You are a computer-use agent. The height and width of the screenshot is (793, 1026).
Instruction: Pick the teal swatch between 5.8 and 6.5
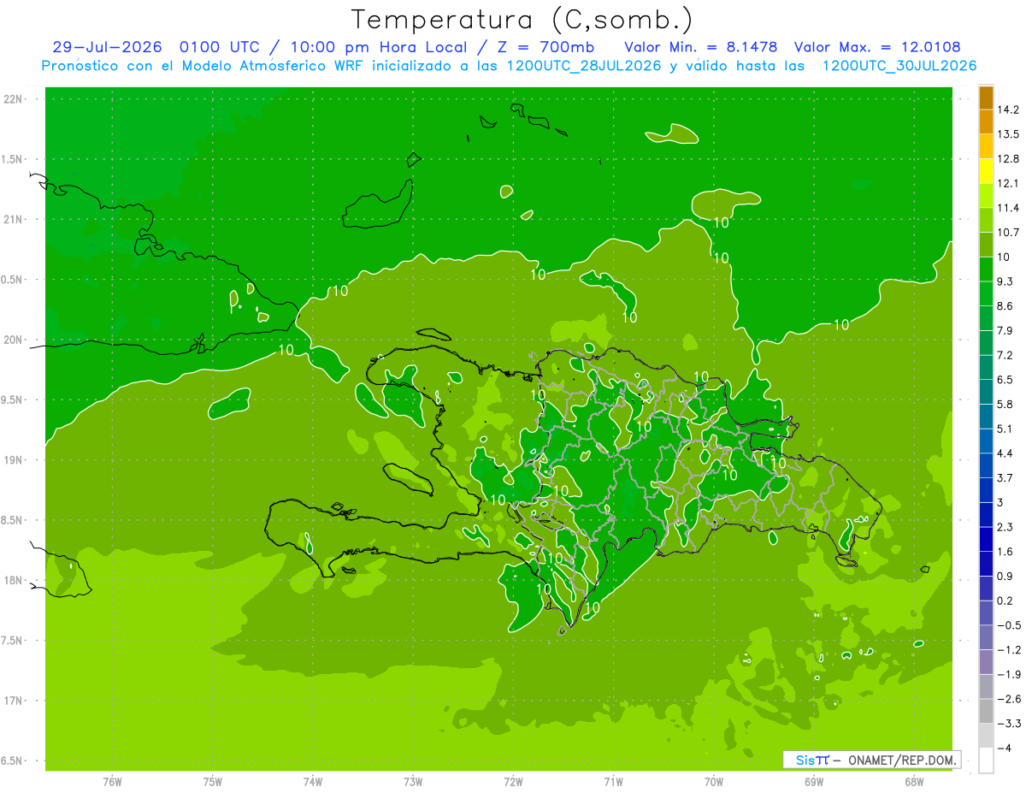pyautogui.click(x=986, y=392)
